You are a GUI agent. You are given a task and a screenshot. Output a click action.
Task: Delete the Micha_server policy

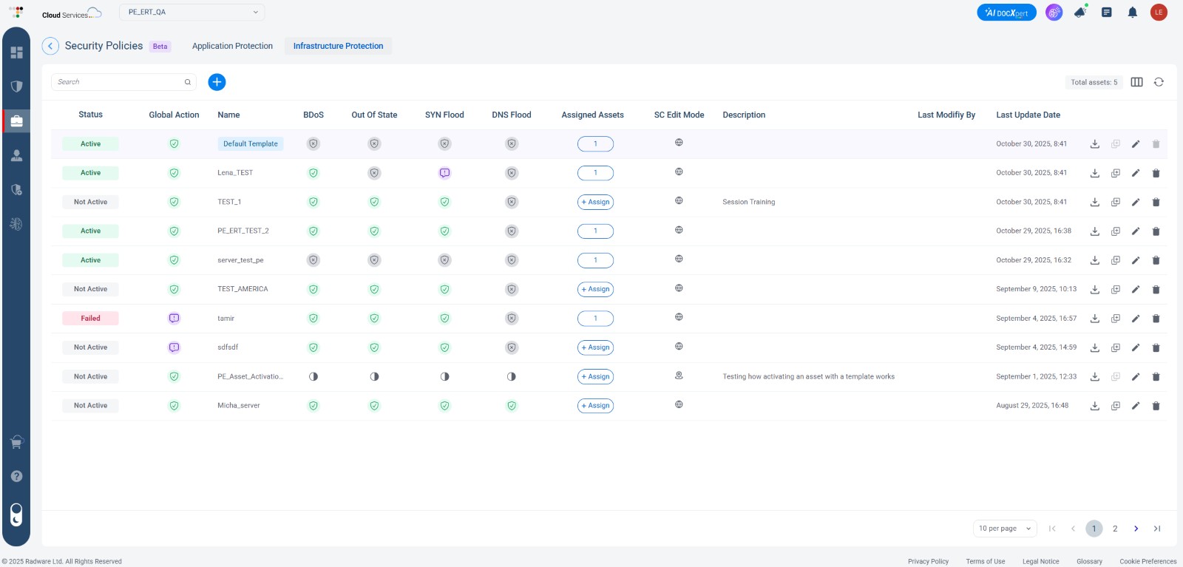pos(1156,406)
